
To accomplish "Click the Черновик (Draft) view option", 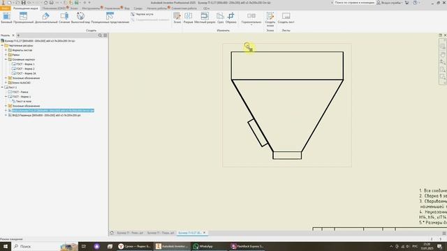I will tap(142, 14).
